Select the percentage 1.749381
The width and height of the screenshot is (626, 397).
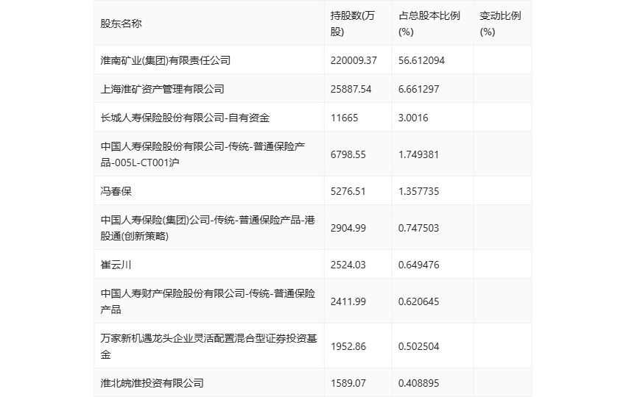coord(418,154)
